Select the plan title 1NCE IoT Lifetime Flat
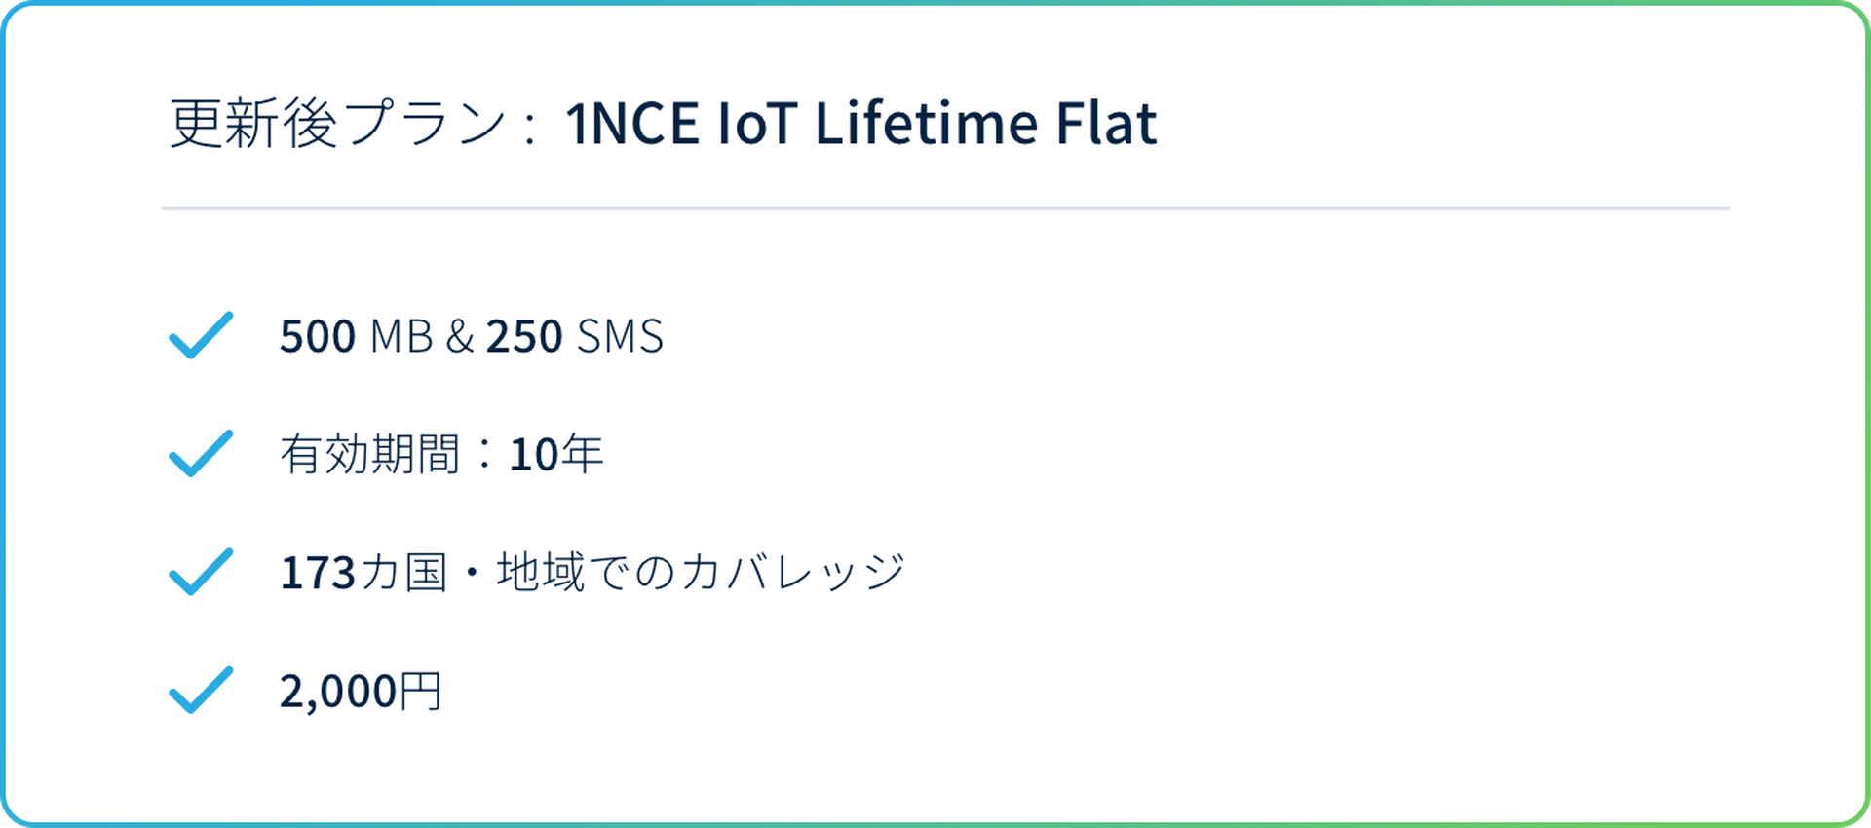This screenshot has height=828, width=1871. (x=860, y=124)
